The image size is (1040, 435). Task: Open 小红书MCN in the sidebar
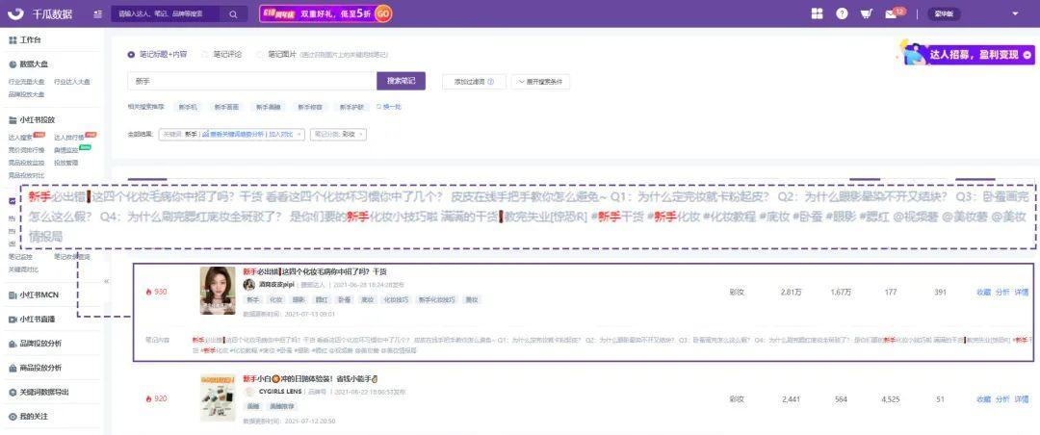39,294
